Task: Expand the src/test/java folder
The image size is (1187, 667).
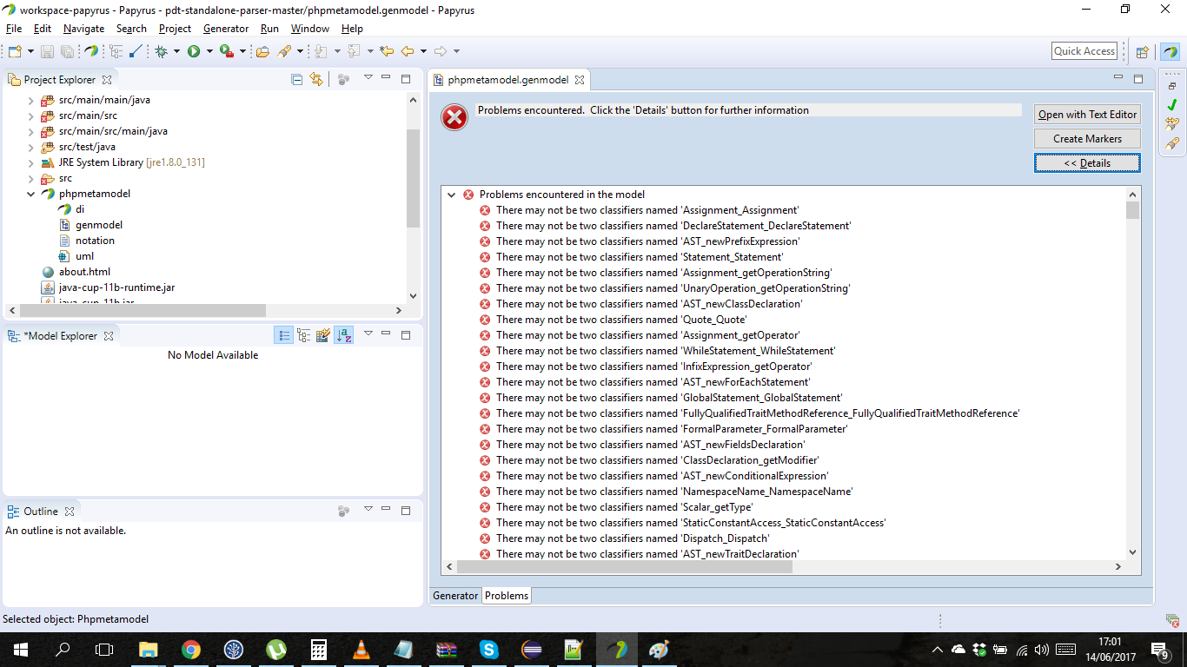Action: (31, 147)
